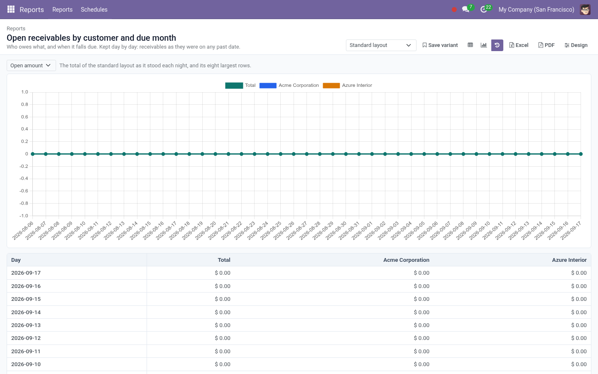The height and width of the screenshot is (374, 598).
Task: Click the last chart point at 2026-09-17
Action: (x=581, y=154)
